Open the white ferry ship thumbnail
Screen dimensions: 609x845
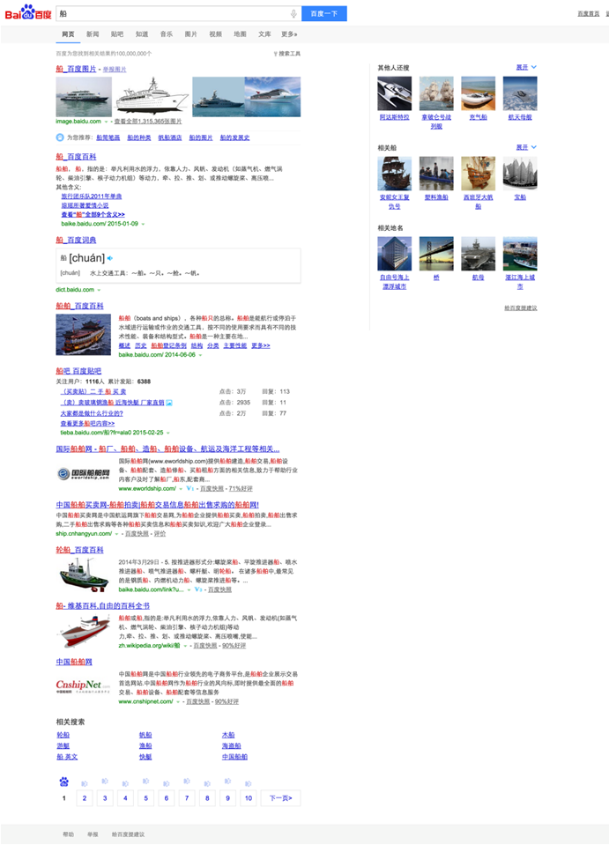[x=84, y=96]
